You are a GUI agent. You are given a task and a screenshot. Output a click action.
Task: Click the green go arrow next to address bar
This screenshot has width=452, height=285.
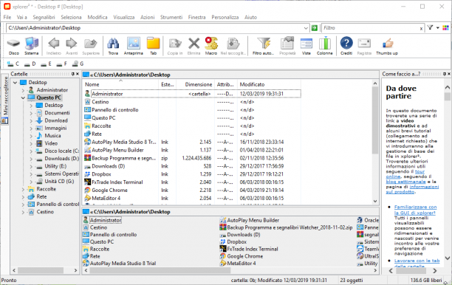coord(315,28)
